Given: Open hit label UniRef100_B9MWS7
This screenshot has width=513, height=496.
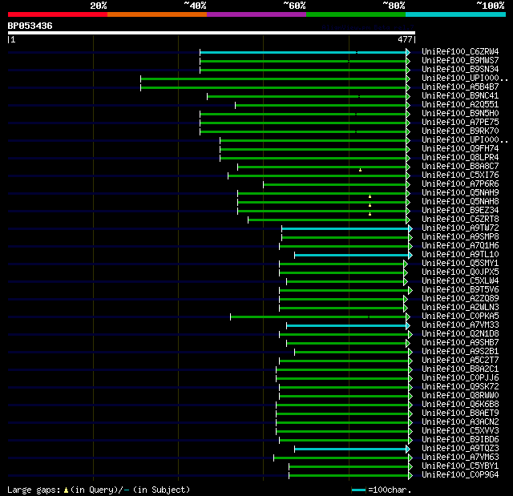Looking at the screenshot, I should (460, 60).
